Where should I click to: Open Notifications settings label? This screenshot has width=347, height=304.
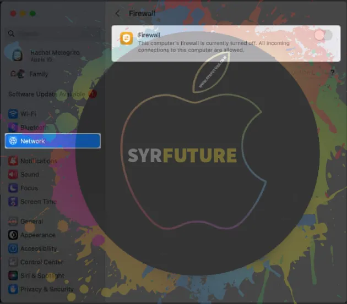39,161
